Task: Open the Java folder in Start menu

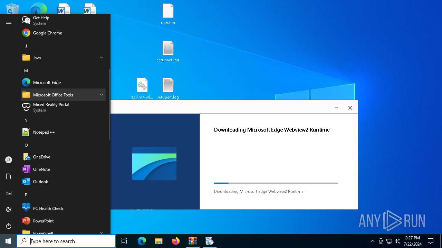Action: point(63,58)
